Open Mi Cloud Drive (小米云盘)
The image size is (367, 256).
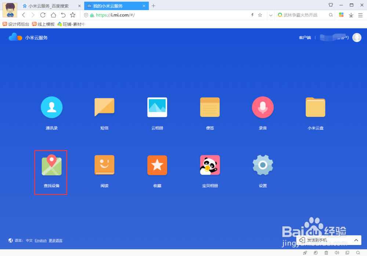coord(316,107)
